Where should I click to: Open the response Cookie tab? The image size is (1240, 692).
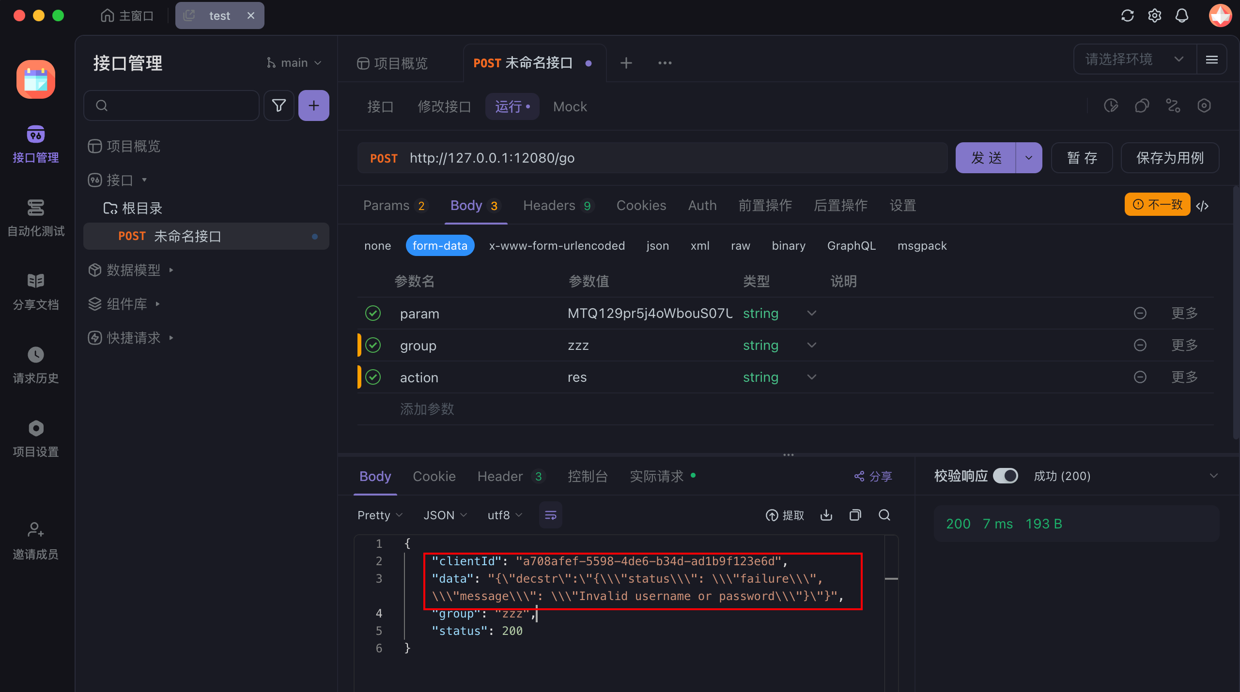point(434,476)
